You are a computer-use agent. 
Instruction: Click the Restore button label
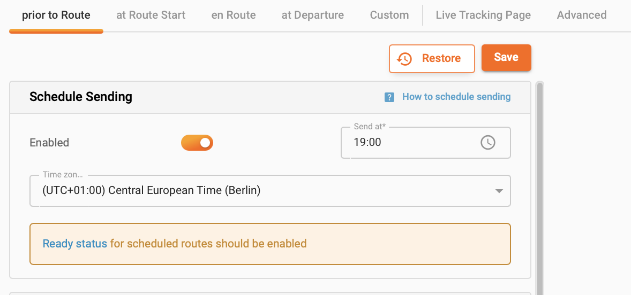[x=441, y=58]
